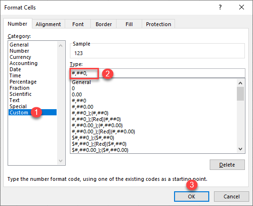The image size is (253, 206).
Task: Click the Category list scroll-up arrow
Action: pyautogui.click(x=61, y=46)
